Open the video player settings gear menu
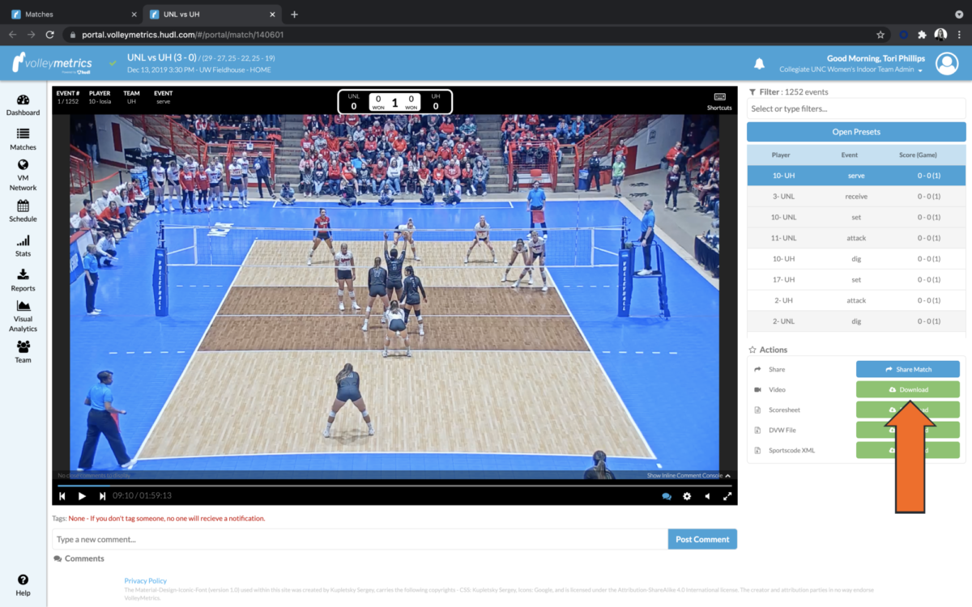 [x=687, y=495]
